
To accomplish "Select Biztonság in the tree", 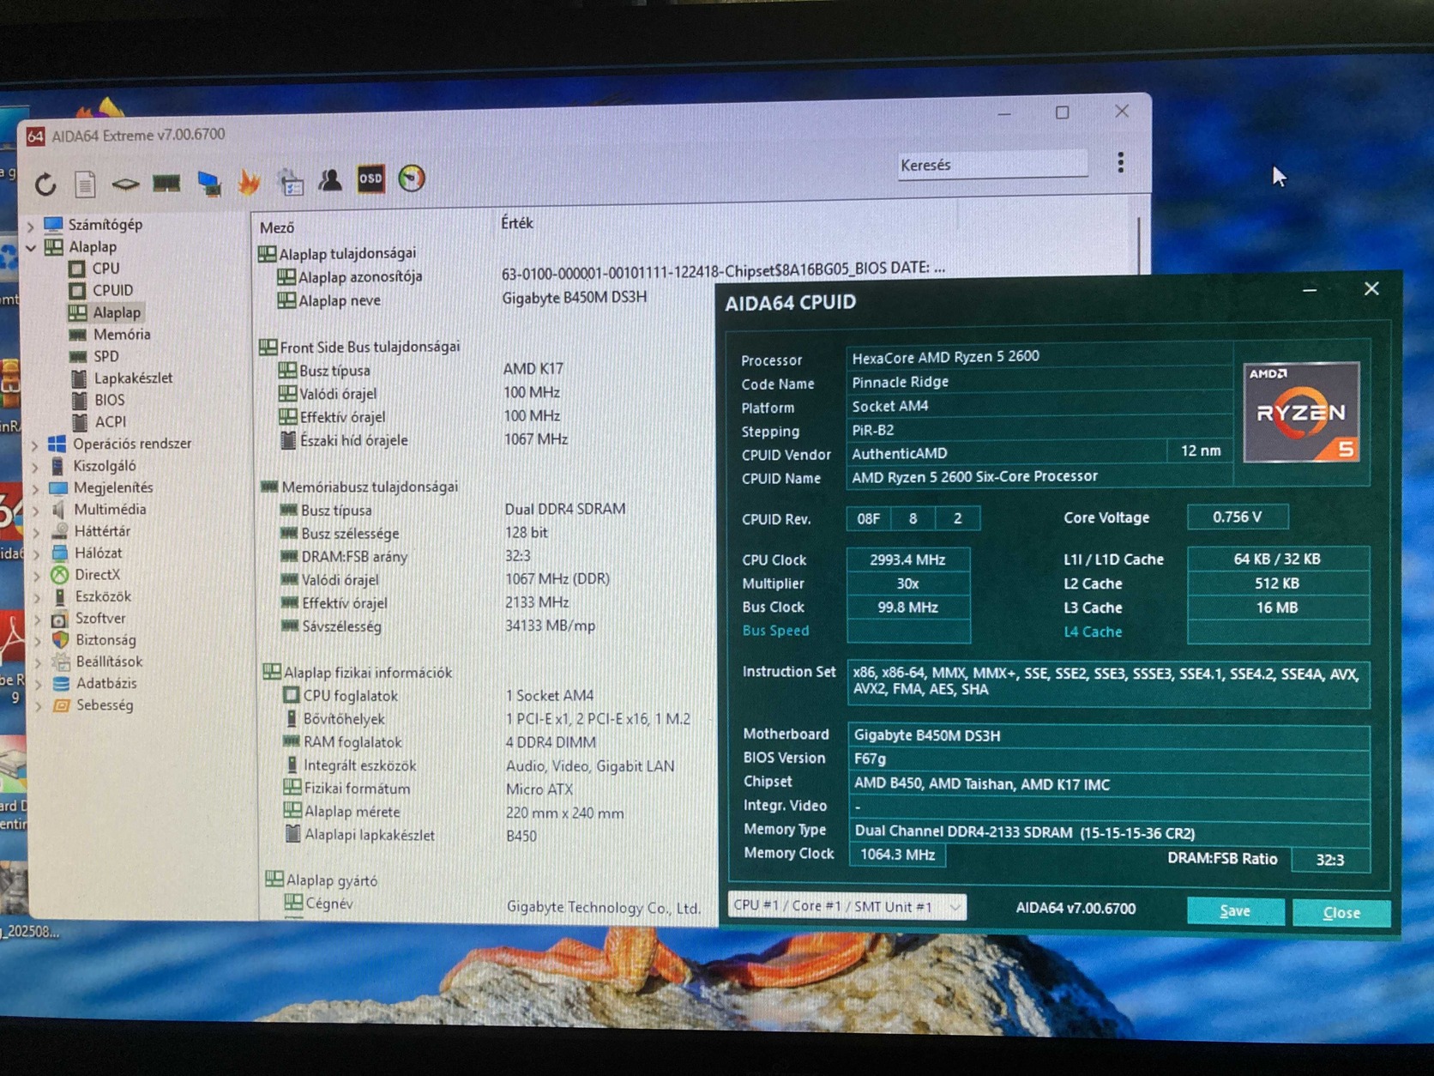I will (105, 640).
